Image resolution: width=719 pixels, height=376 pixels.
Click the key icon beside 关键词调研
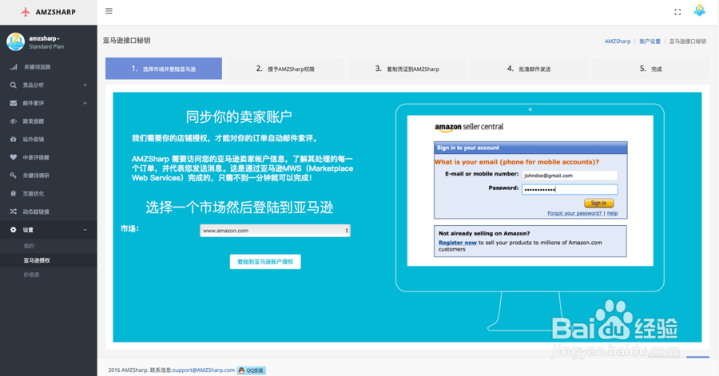tap(14, 176)
